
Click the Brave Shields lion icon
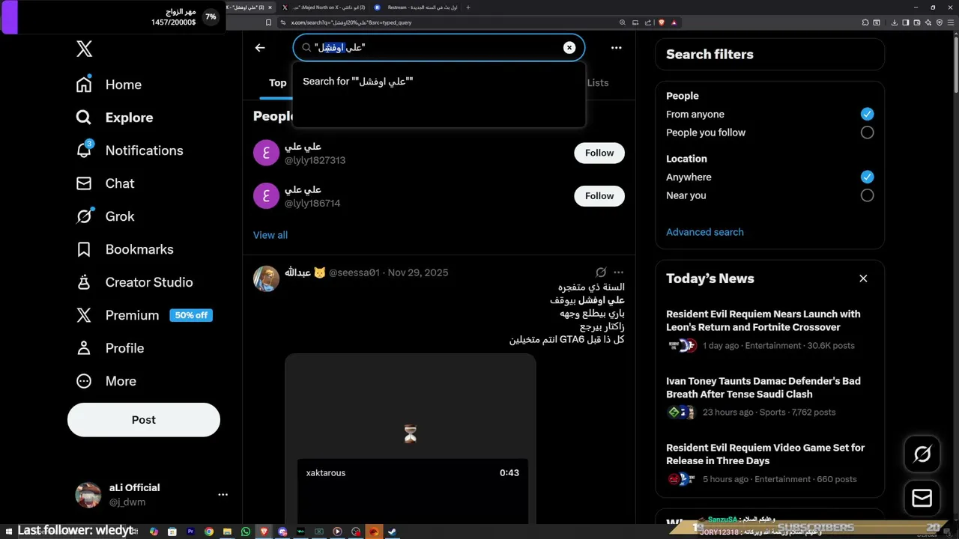[662, 22]
